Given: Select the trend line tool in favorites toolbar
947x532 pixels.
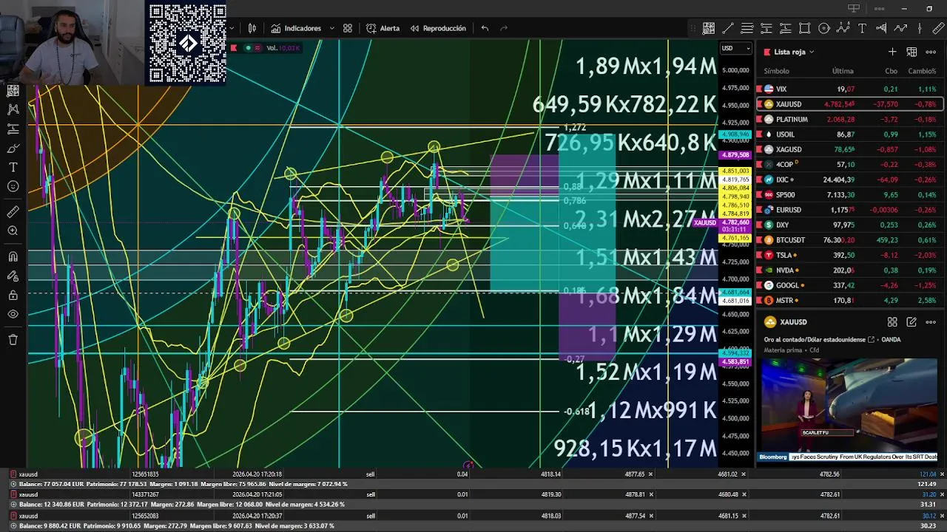Looking at the screenshot, I should tap(728, 28).
